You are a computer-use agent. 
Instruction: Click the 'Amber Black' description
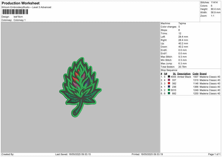184,77
